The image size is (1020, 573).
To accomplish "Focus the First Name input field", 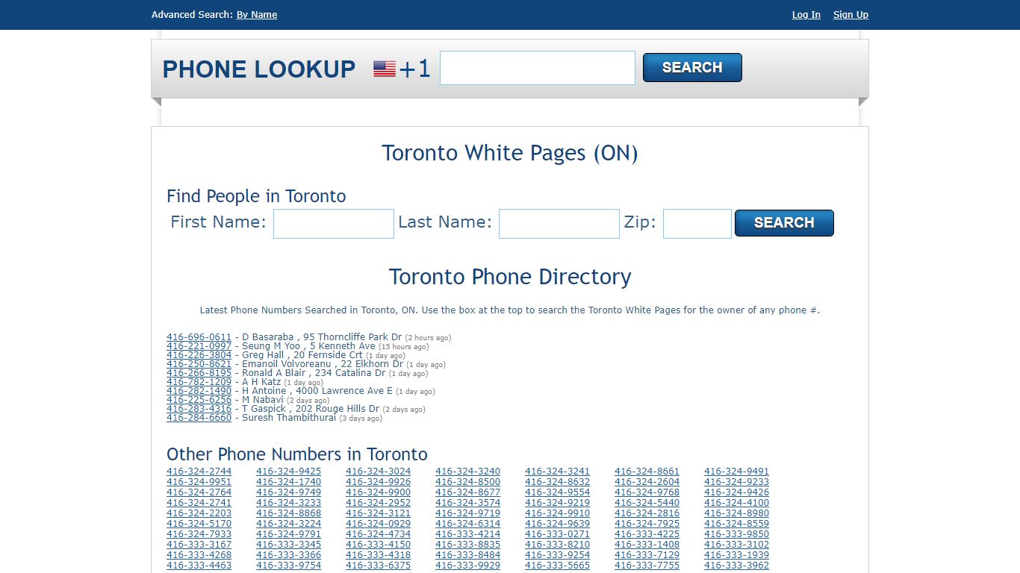I will [x=334, y=224].
